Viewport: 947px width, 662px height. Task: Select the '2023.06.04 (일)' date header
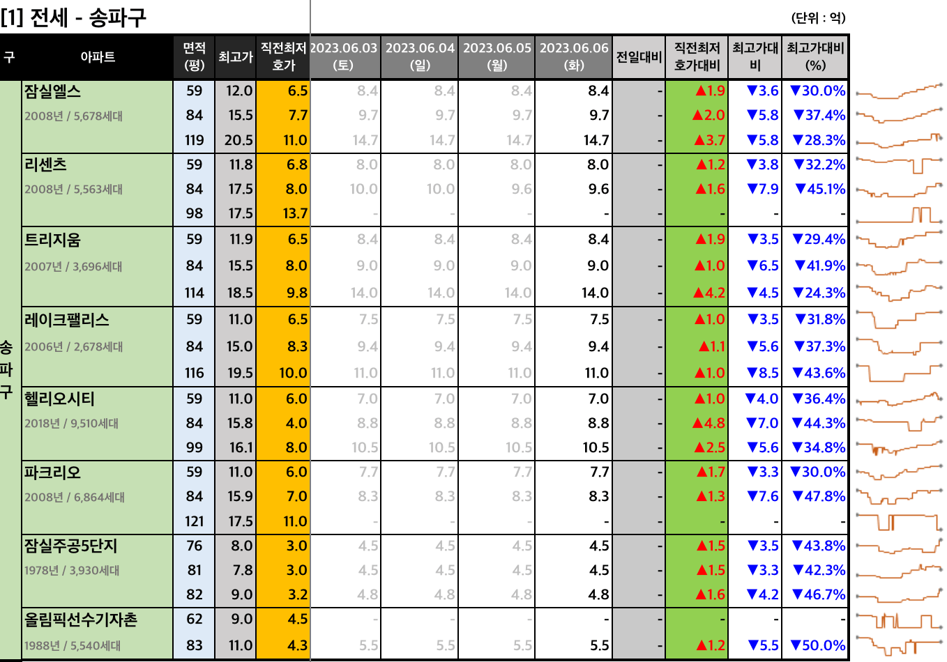tap(420, 57)
